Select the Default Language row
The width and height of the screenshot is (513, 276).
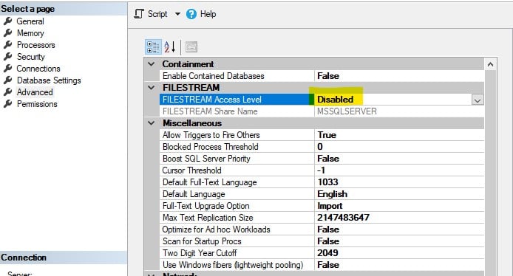322,194
